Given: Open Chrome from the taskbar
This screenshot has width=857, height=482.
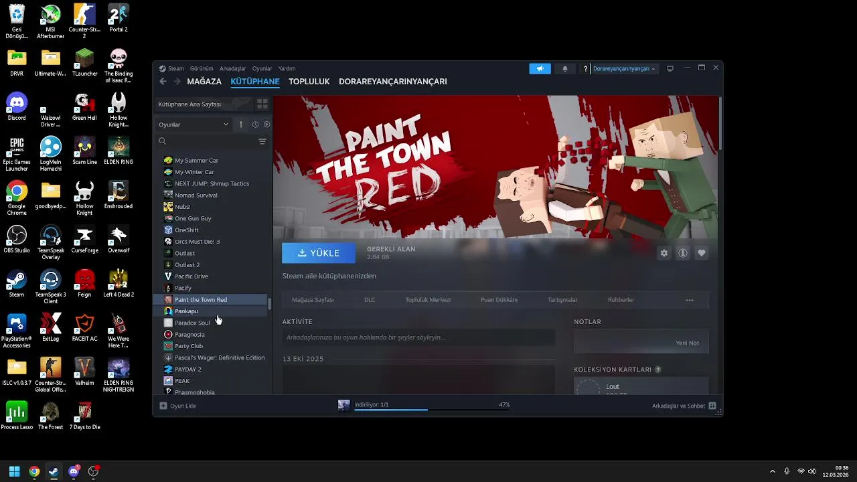Looking at the screenshot, I should pyautogui.click(x=34, y=471).
